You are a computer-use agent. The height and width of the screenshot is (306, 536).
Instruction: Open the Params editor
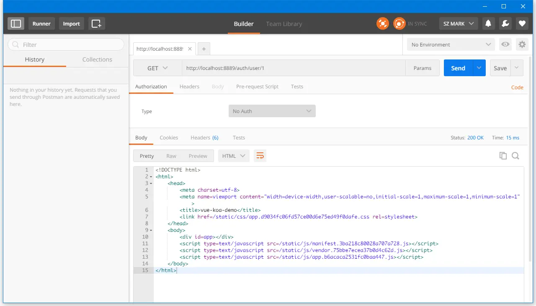pos(423,68)
